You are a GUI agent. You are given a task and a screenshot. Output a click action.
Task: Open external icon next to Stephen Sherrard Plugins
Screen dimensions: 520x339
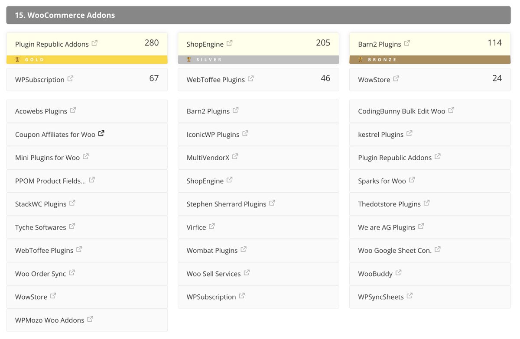click(x=272, y=203)
